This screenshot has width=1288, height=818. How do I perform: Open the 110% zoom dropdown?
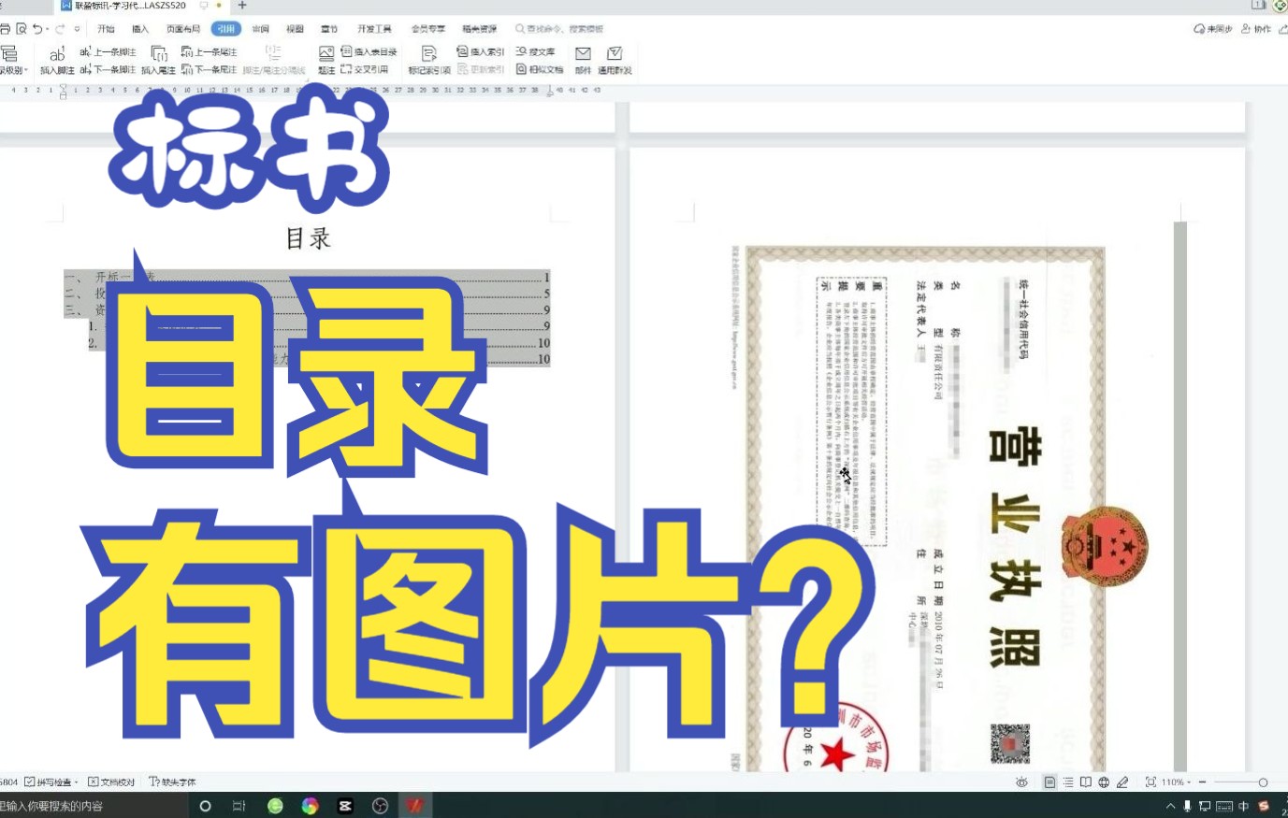(x=1177, y=782)
